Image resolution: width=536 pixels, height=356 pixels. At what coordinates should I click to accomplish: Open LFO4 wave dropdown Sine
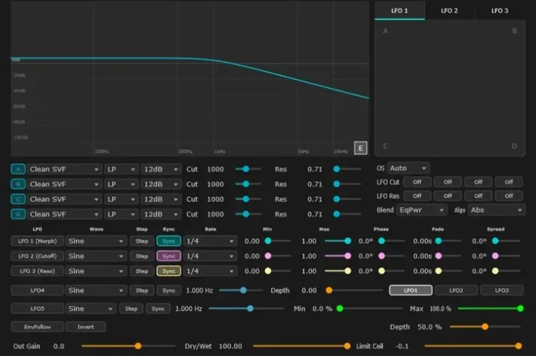coord(96,290)
